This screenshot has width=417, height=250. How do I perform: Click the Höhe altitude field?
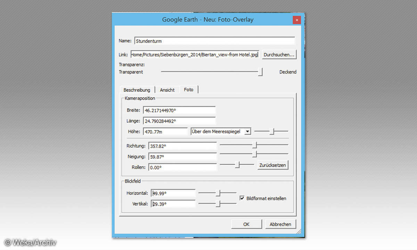coord(165,132)
